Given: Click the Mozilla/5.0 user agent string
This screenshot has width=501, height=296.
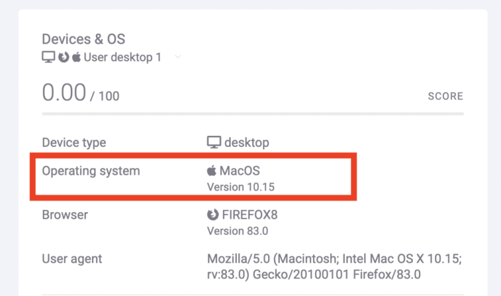Looking at the screenshot, I should [334, 267].
